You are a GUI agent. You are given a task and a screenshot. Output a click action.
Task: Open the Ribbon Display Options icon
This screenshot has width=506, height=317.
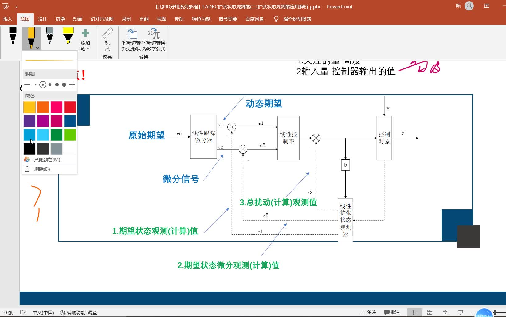tap(487, 6)
